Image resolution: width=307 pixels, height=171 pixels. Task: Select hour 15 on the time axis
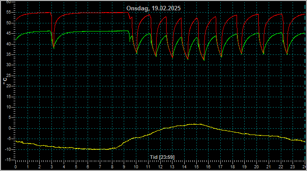[196, 167]
